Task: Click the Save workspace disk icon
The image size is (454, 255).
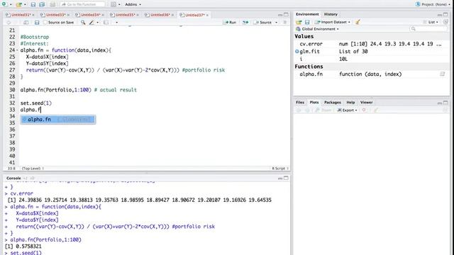Action: (307, 22)
